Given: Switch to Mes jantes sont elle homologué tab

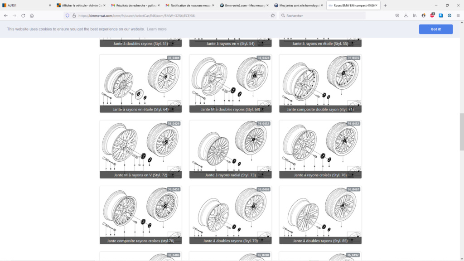Looking at the screenshot, I should (x=299, y=5).
